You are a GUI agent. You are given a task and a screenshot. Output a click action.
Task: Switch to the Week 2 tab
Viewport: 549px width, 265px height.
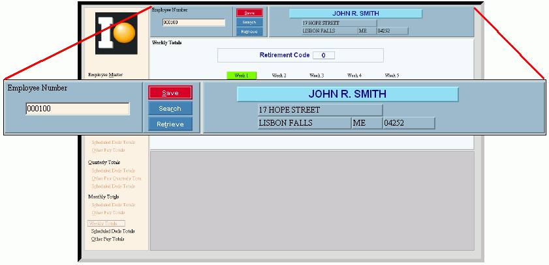click(x=279, y=76)
